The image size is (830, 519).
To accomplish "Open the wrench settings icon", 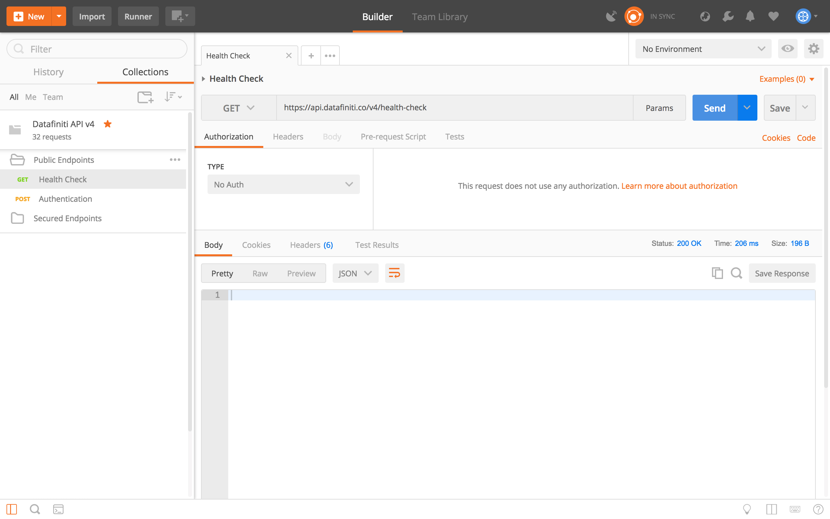I will coord(728,16).
